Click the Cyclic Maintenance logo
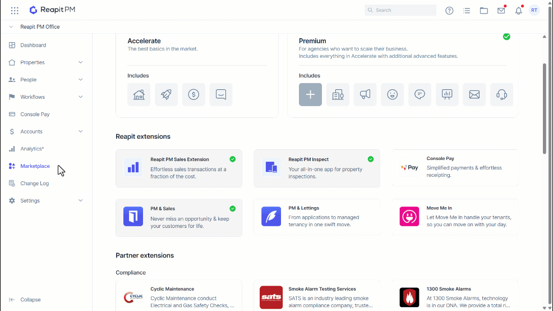Screen dimensions: 553x311 [x=133, y=297]
